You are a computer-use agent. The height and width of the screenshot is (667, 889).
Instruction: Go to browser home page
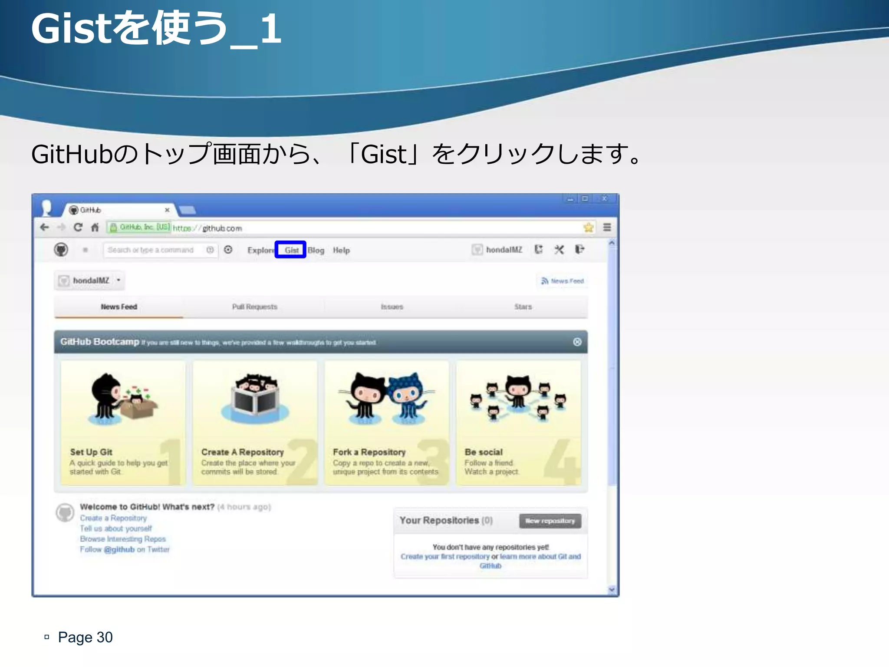coord(95,228)
